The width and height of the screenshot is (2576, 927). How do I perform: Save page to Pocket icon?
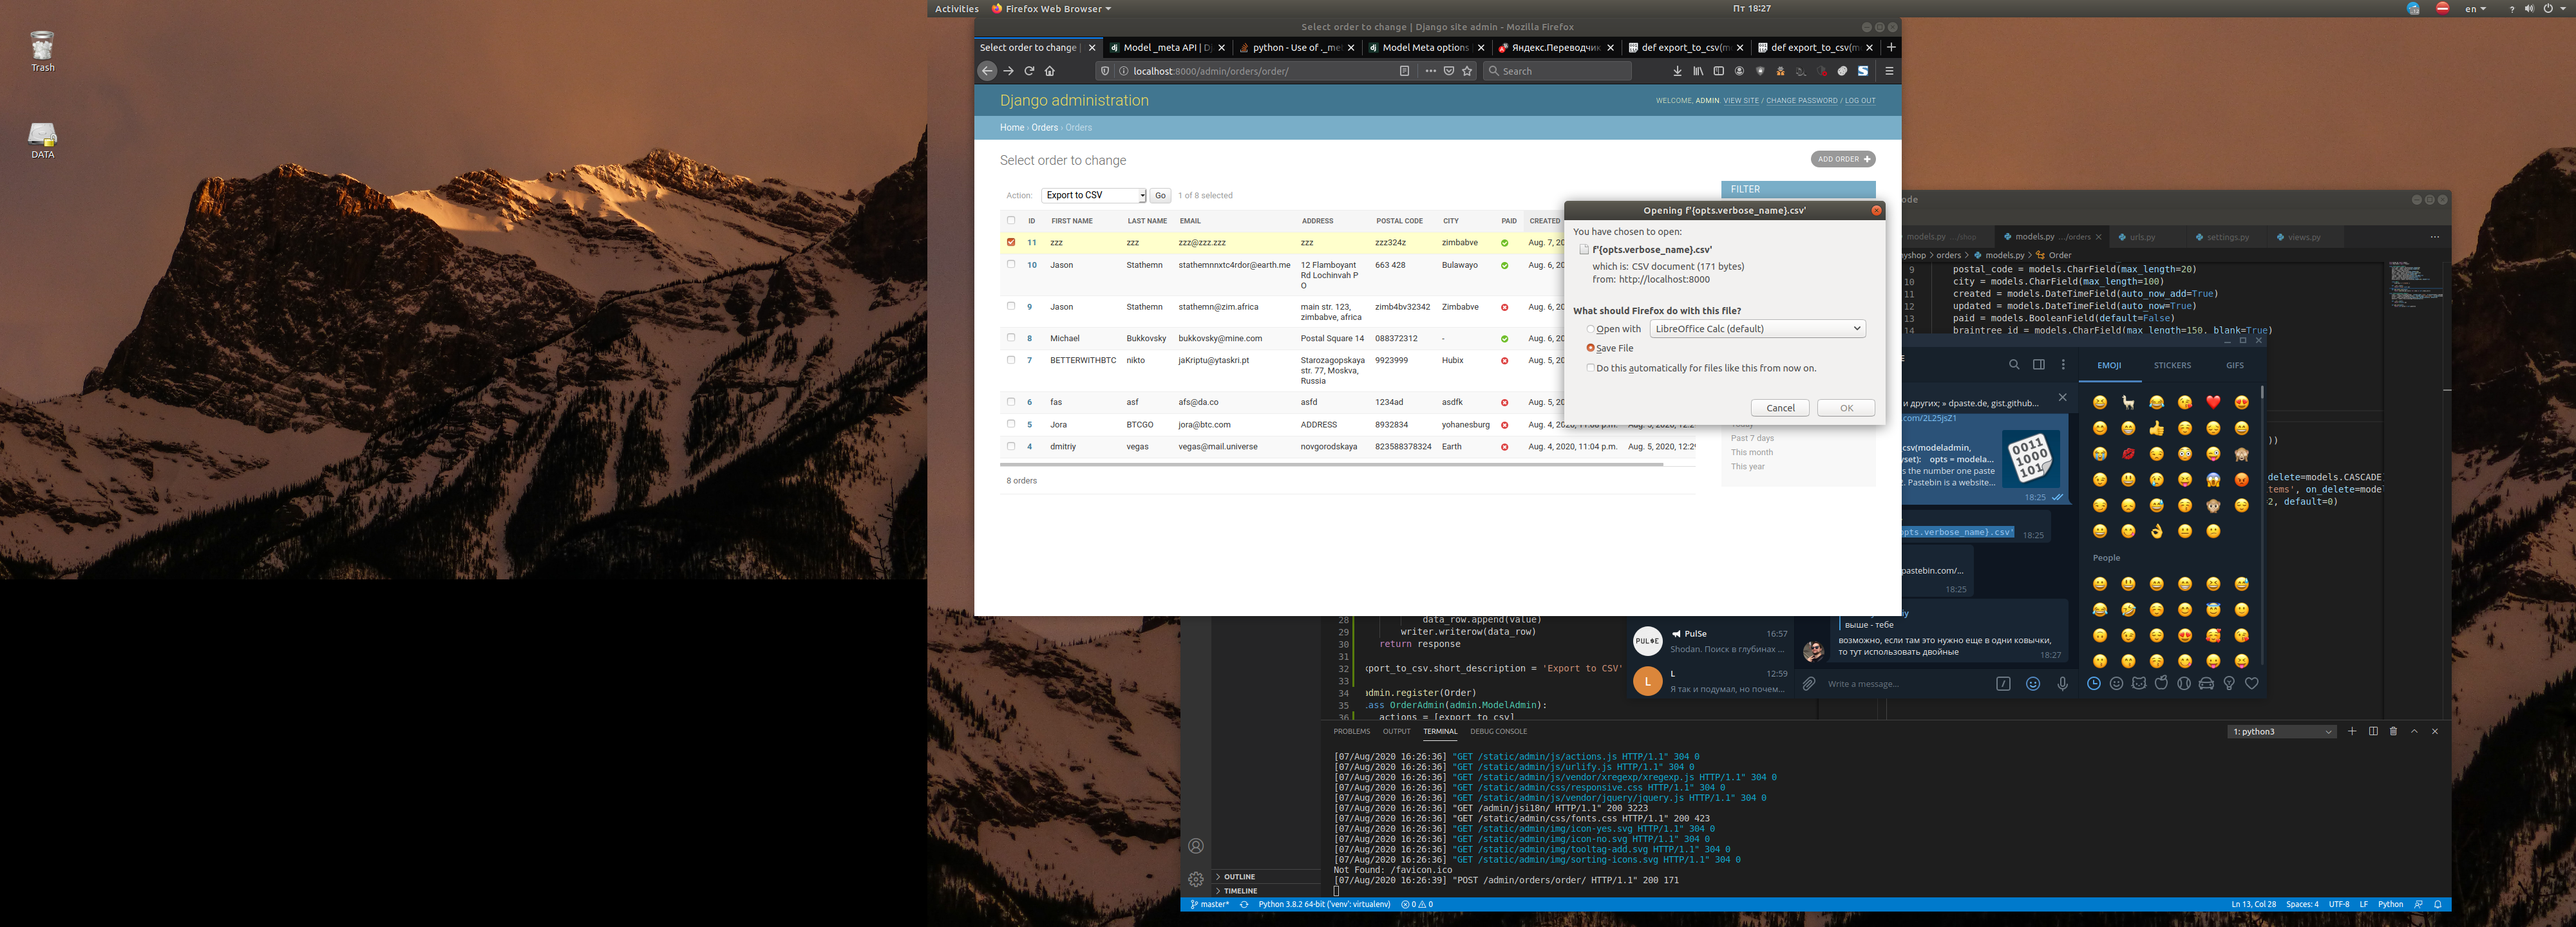(x=1449, y=71)
